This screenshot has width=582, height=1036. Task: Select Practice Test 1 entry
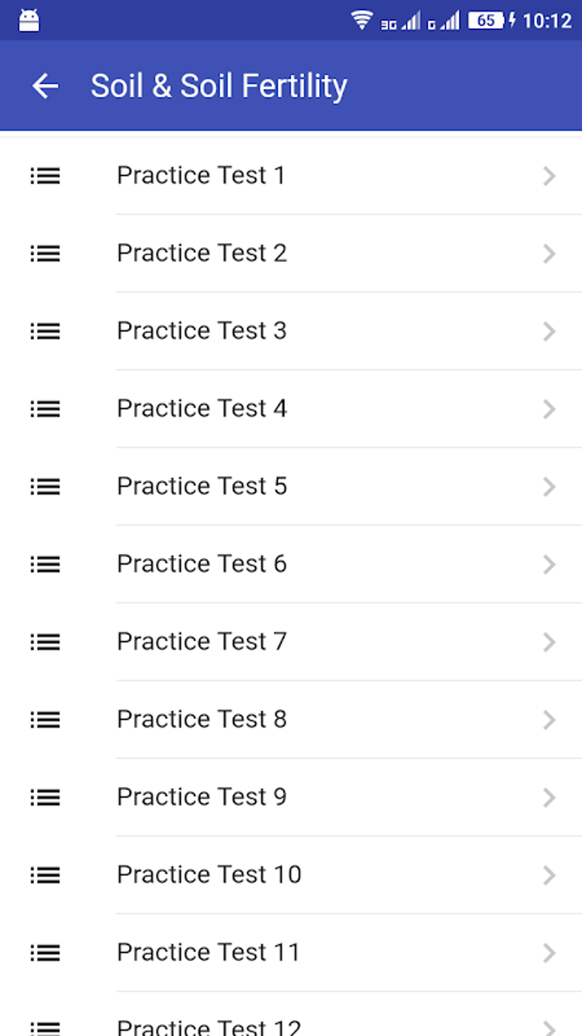coord(201,175)
